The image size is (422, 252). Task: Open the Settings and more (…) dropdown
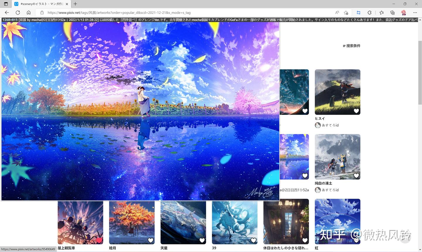pos(415,13)
